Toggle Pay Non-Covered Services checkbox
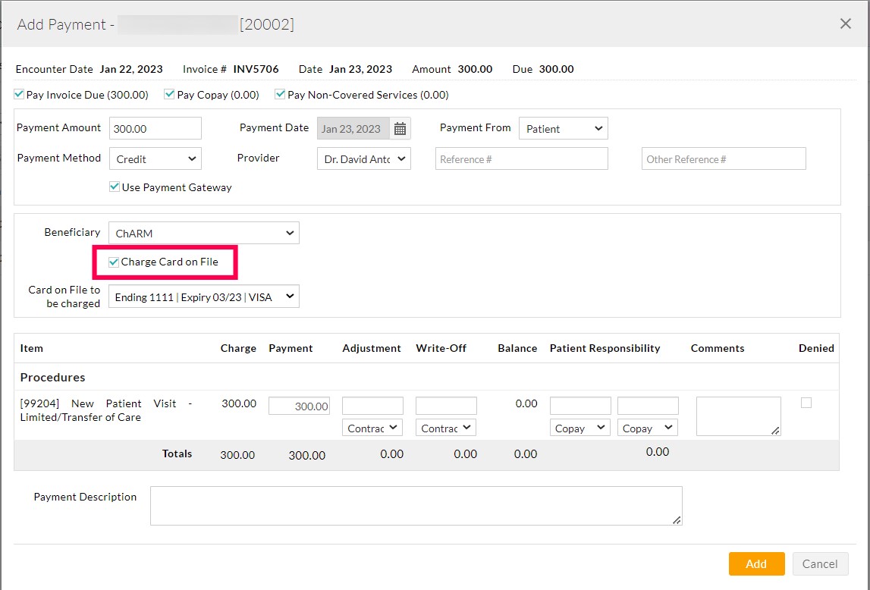 (x=280, y=95)
